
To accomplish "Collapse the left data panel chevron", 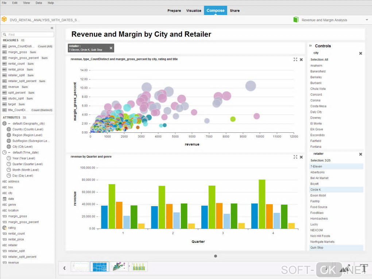I will (52, 28).
